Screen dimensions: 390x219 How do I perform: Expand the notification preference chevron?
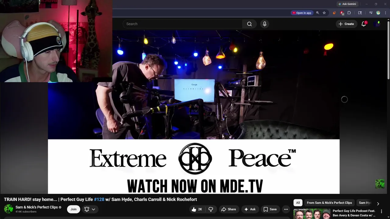tap(94, 209)
